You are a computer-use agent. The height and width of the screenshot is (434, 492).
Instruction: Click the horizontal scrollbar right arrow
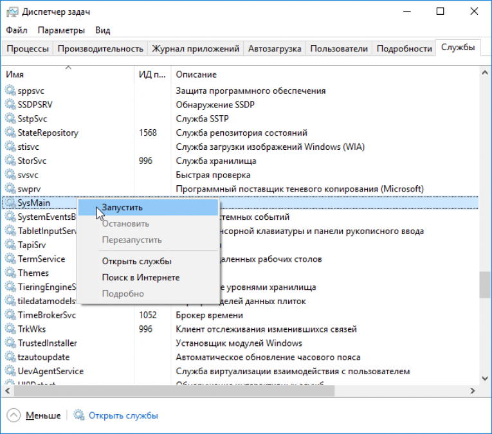pos(473,391)
